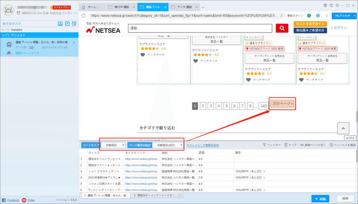Click the new task plus icon

click(x=68, y=24)
